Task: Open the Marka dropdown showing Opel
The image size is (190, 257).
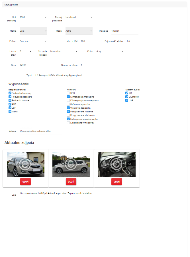Action: point(33,31)
